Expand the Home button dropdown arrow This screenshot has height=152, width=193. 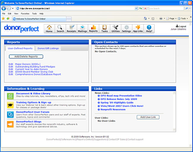[x=149, y=18]
